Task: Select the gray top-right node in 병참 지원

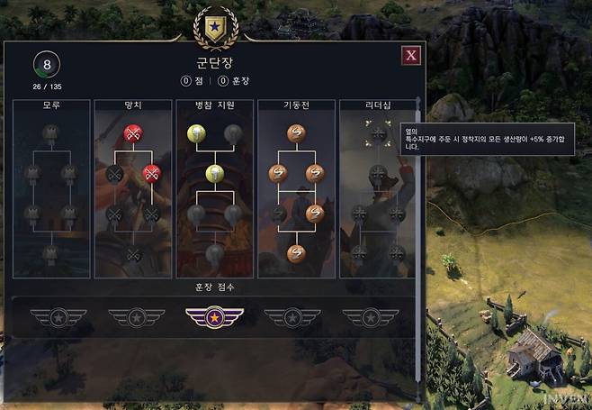Action: point(233,133)
